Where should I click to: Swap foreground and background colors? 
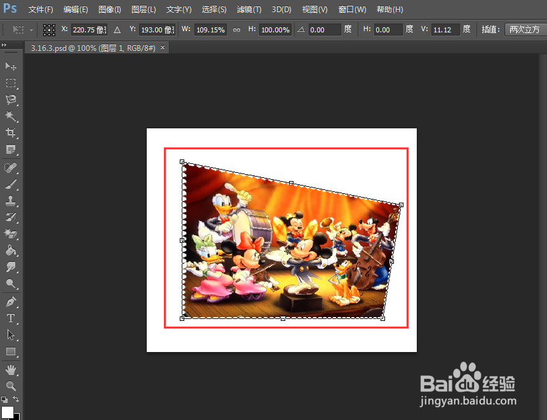(16, 399)
